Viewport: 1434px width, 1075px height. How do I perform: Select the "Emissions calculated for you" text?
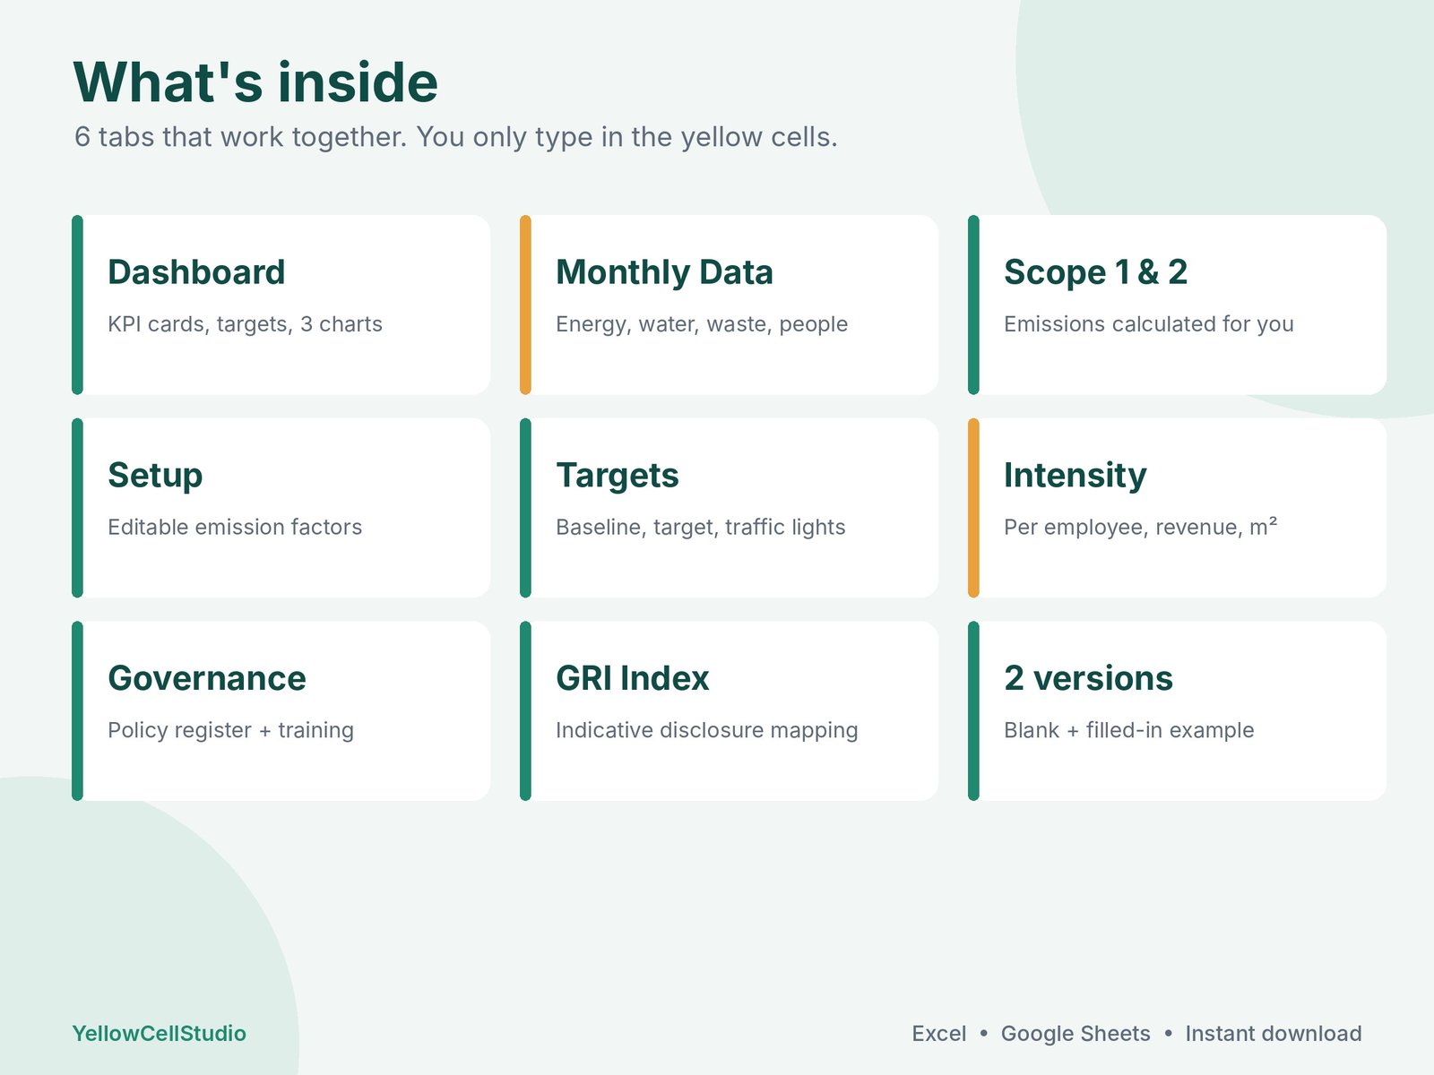click(1148, 324)
